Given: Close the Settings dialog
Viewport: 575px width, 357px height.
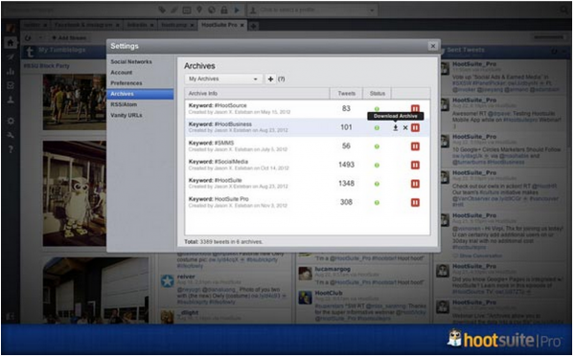Looking at the screenshot, I should click(433, 46).
